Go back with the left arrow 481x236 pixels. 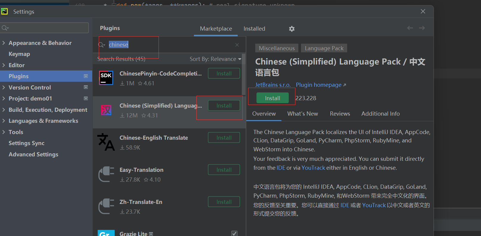(x=410, y=28)
